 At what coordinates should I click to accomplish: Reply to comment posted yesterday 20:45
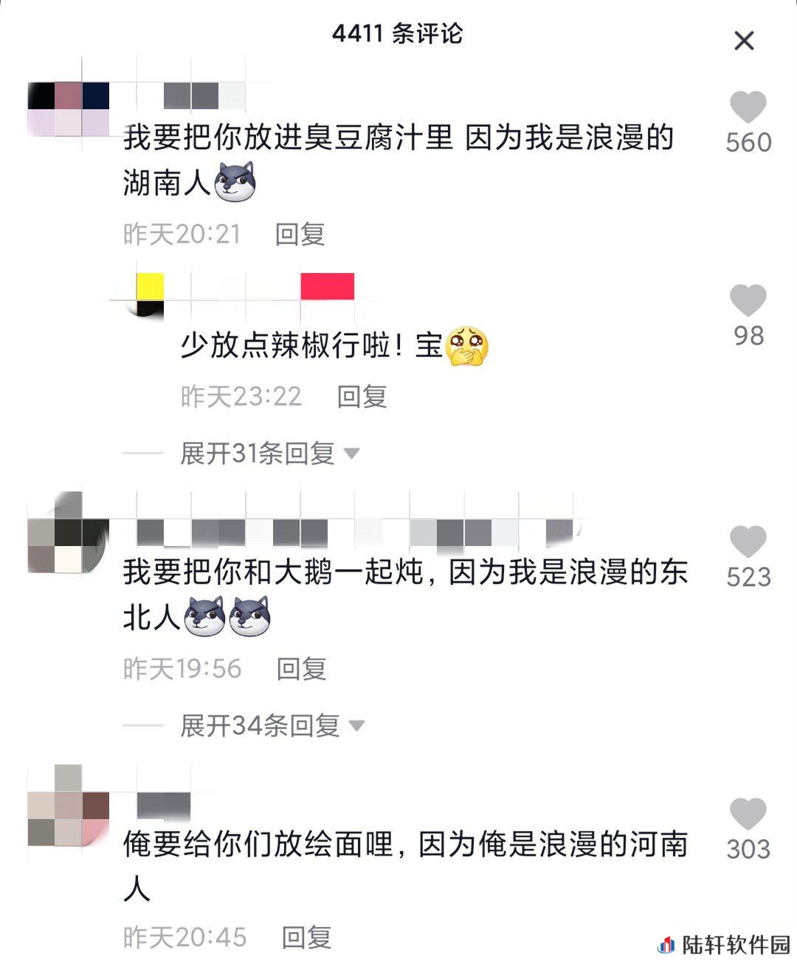pos(306,938)
